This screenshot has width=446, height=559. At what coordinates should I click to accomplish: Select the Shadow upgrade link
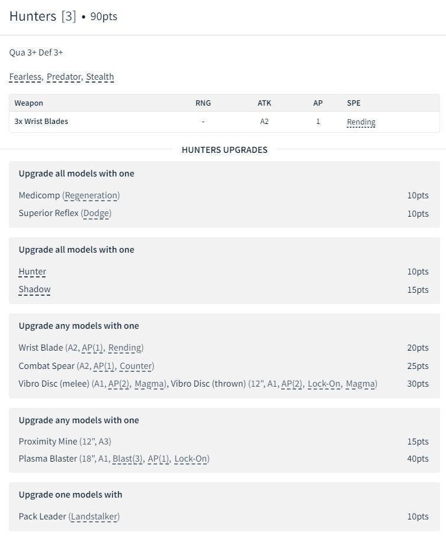click(34, 289)
